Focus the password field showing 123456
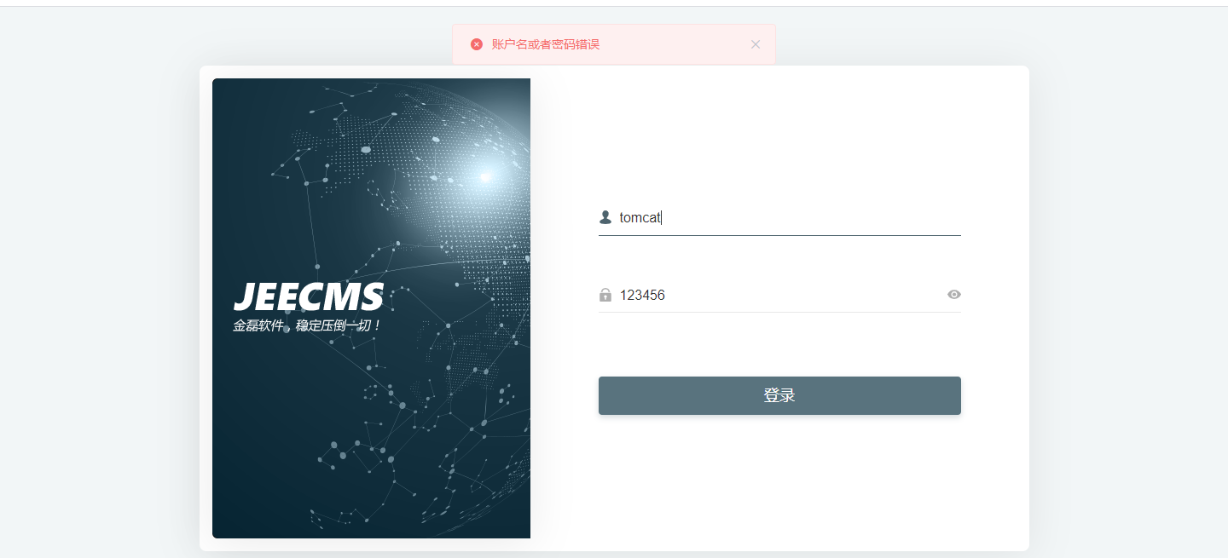 coord(779,295)
